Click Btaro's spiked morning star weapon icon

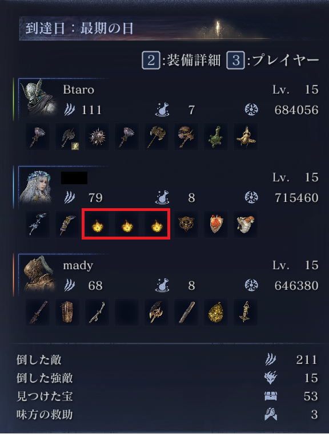tap(97, 137)
